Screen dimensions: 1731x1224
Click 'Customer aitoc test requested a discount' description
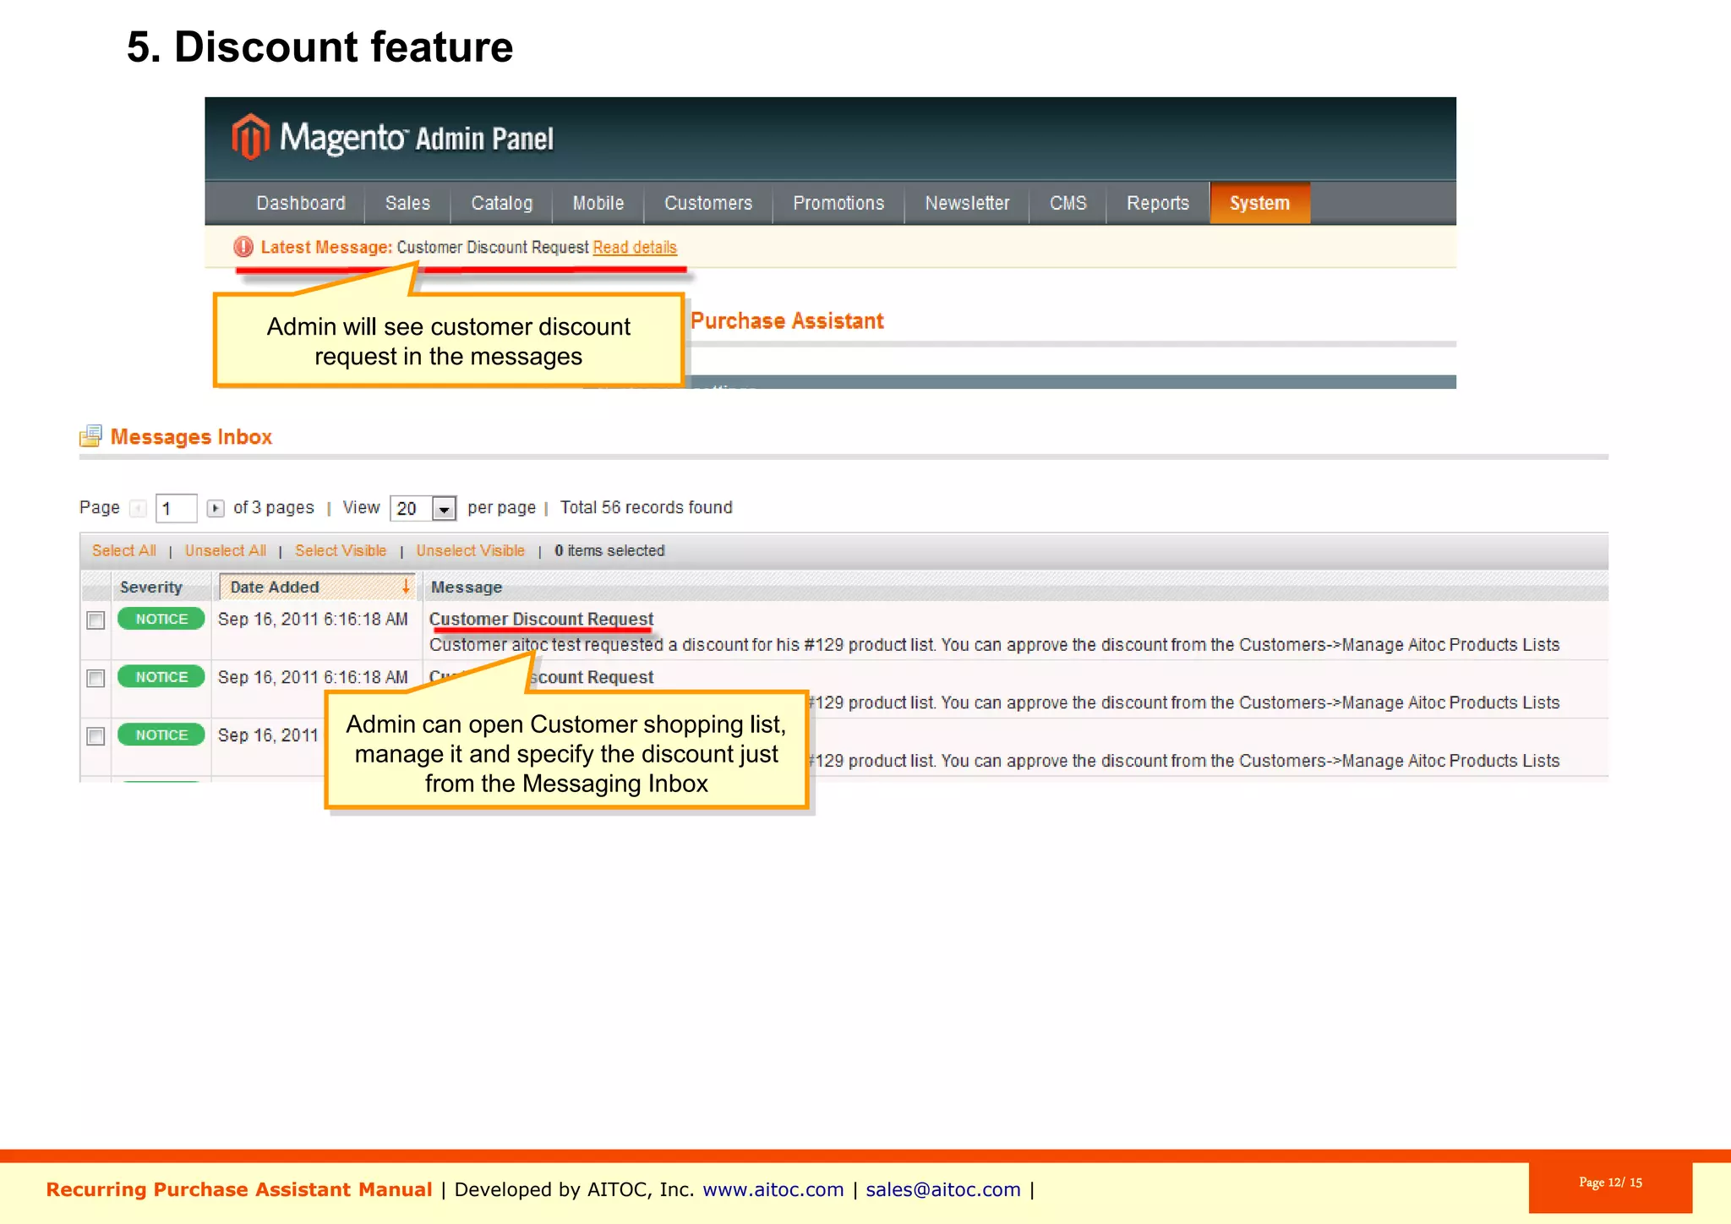994,645
